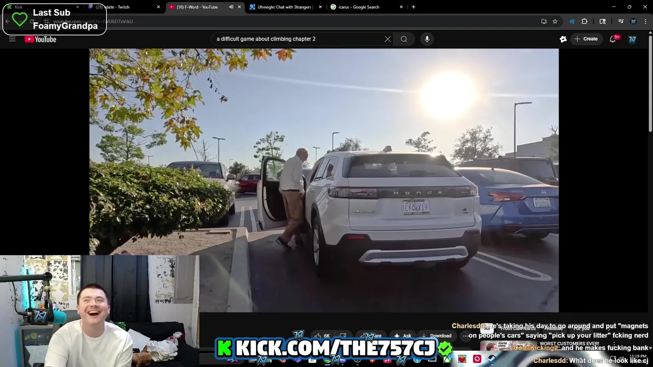
Task: Click the red square taskbar icon
Action: tap(477, 359)
